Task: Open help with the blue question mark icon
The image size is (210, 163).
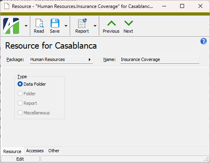Action: pyautogui.click(x=204, y=41)
